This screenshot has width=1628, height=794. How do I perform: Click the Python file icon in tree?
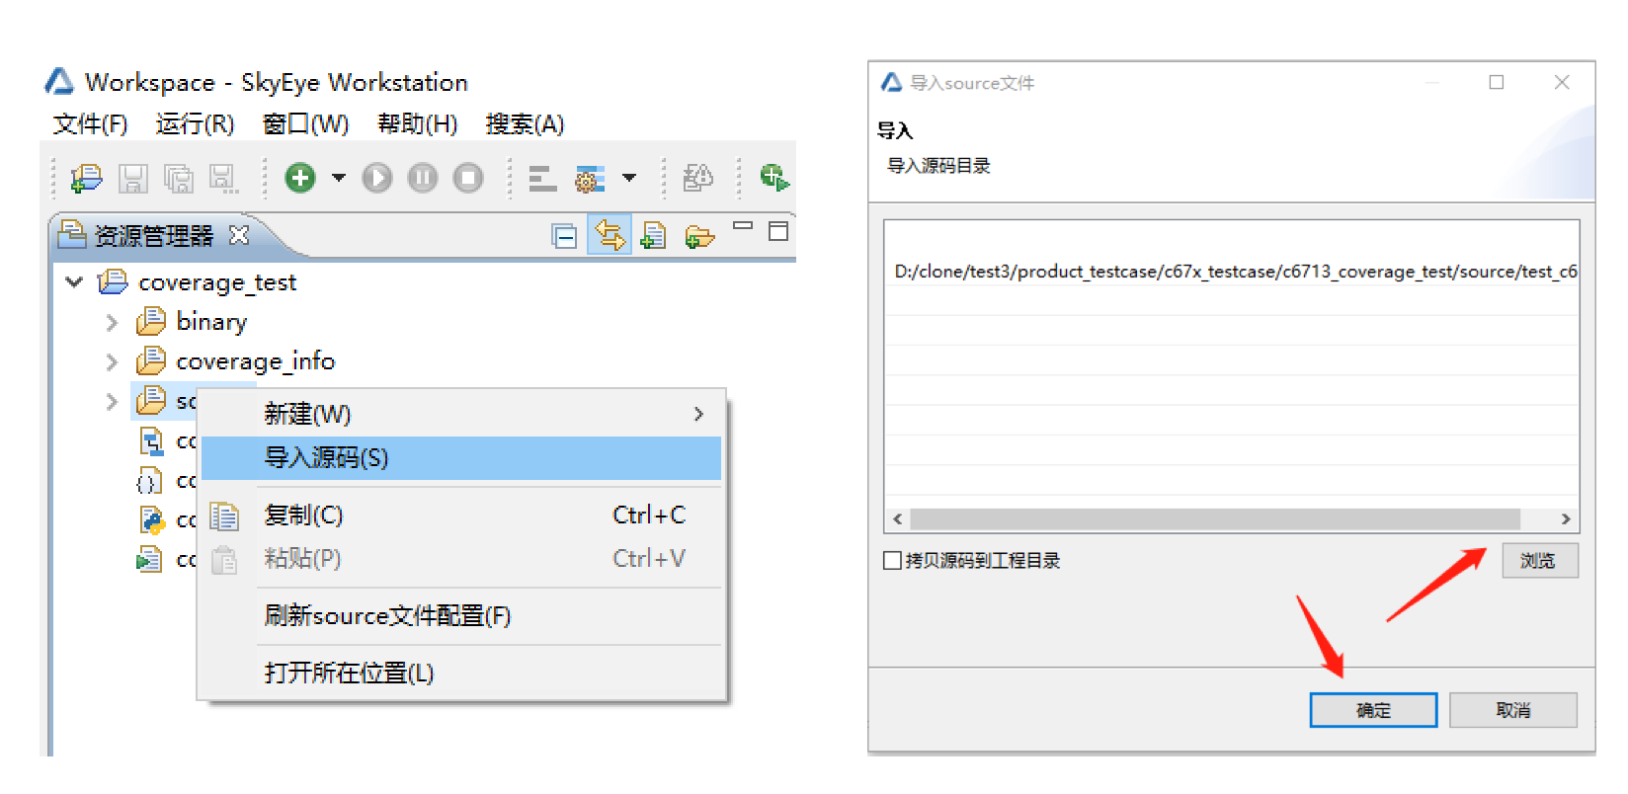[151, 519]
